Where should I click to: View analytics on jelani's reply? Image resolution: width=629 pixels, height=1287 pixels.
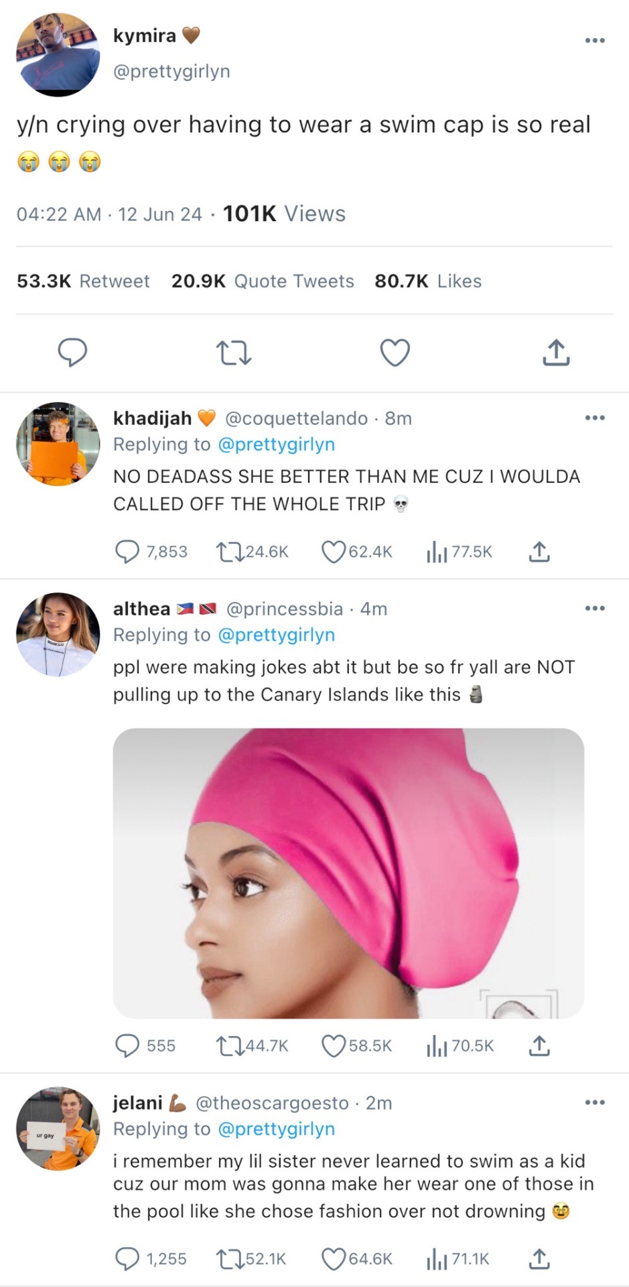437,1259
